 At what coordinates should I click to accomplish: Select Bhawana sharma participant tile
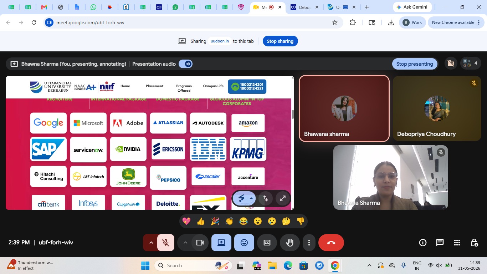344,108
